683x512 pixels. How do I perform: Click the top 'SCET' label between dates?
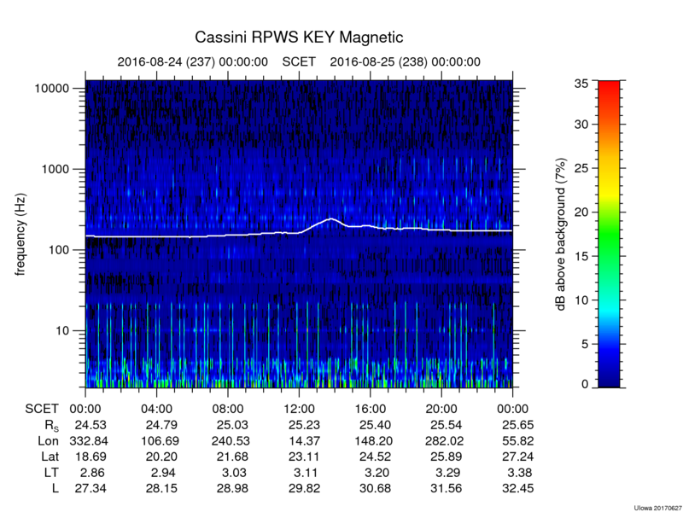point(299,61)
